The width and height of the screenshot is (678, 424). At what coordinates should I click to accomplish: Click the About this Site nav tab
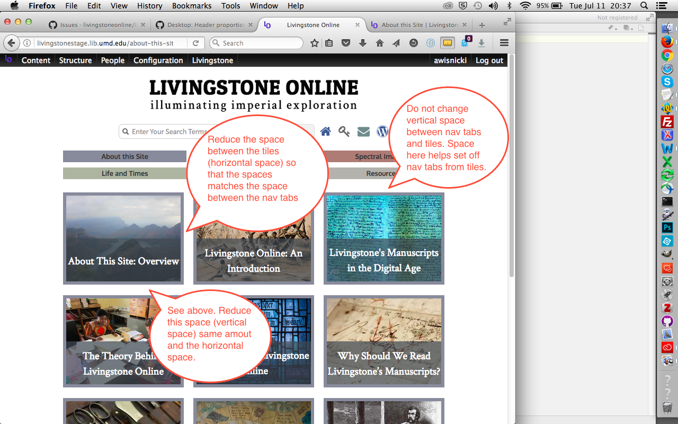coord(125,156)
